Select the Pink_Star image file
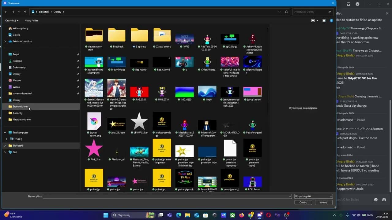This screenshot has width=392, height=220. click(x=94, y=150)
